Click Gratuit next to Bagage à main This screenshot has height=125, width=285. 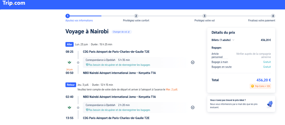coord(267,62)
